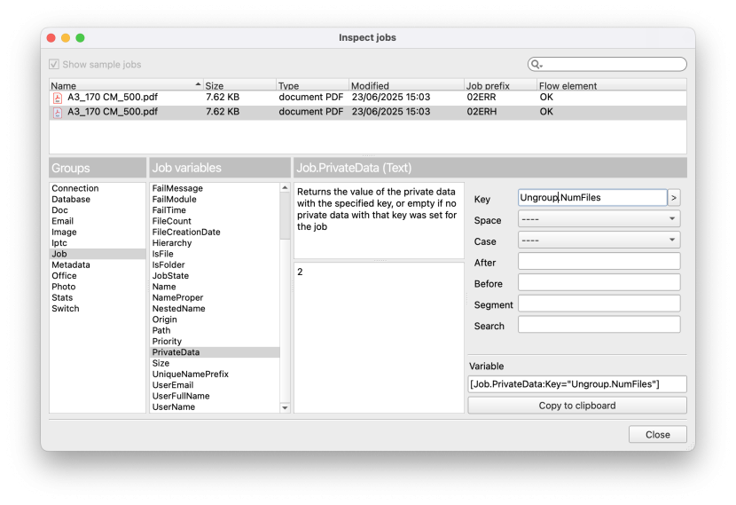Screen dimensions: 736x505
Task: Click the red close window button
Action: 51,38
